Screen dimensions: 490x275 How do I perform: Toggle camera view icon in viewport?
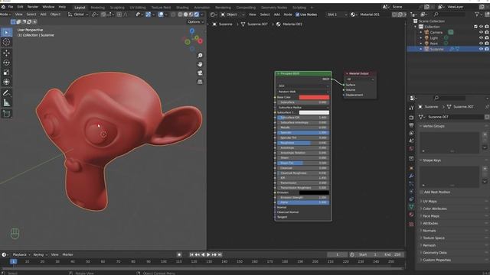(200, 73)
